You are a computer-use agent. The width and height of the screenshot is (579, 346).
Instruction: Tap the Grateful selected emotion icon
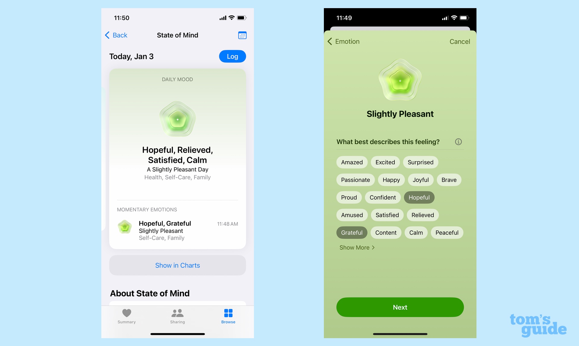[x=351, y=233]
